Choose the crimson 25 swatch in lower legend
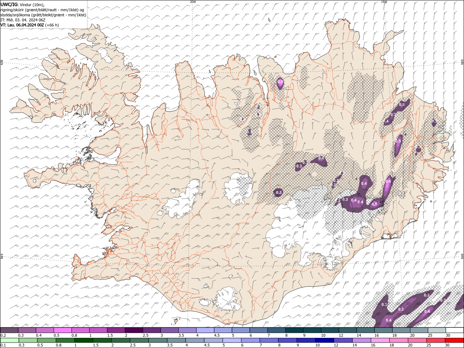Viewport: 464px width, 348px height. [436, 340]
